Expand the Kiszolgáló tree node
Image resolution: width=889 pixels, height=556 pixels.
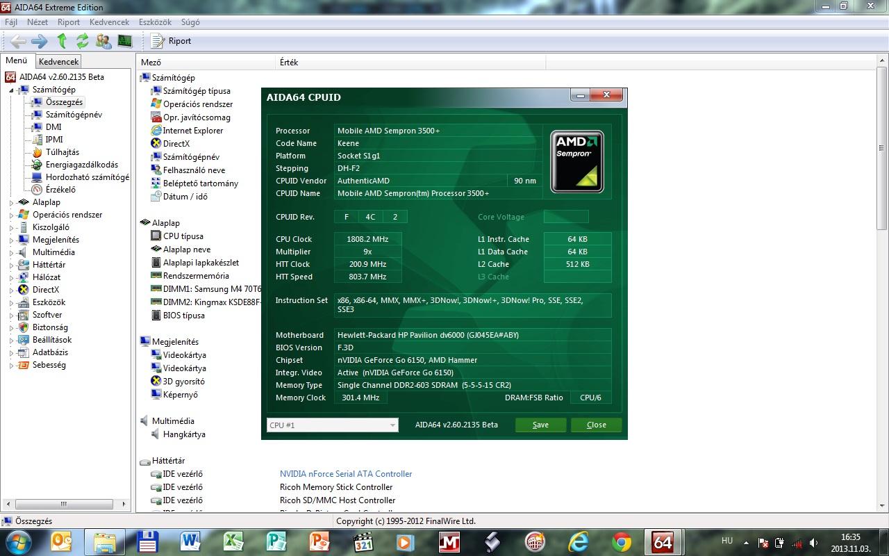[x=12, y=228]
